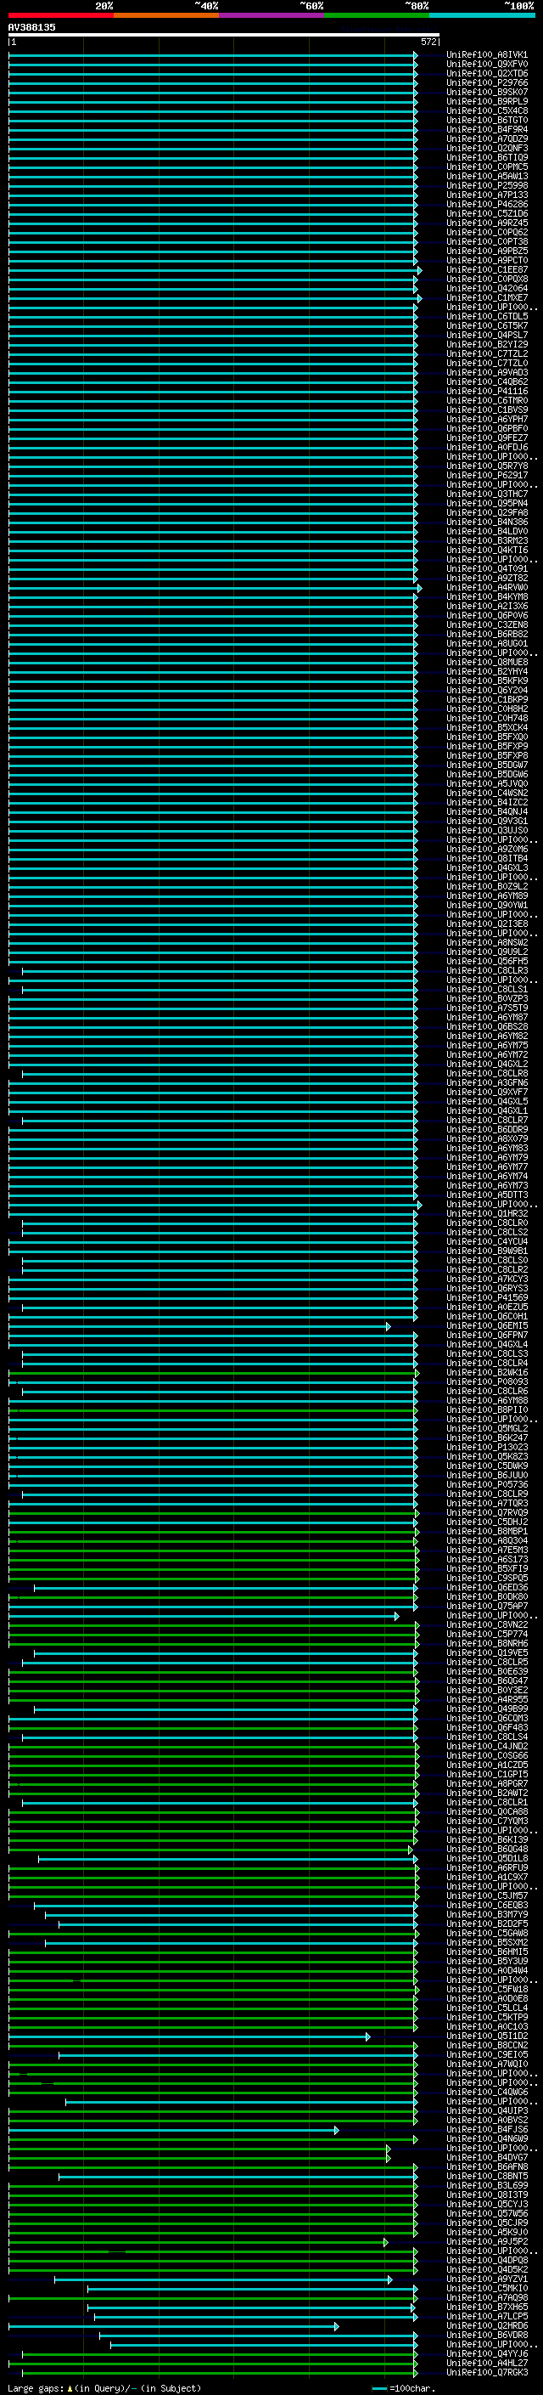Click UniRef100_Q5I1D2 hit name
Image resolution: width=543 pixels, height=2395 pixels.
tap(487, 2036)
